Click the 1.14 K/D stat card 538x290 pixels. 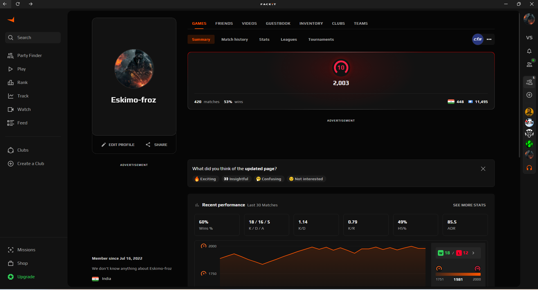tap(316, 225)
